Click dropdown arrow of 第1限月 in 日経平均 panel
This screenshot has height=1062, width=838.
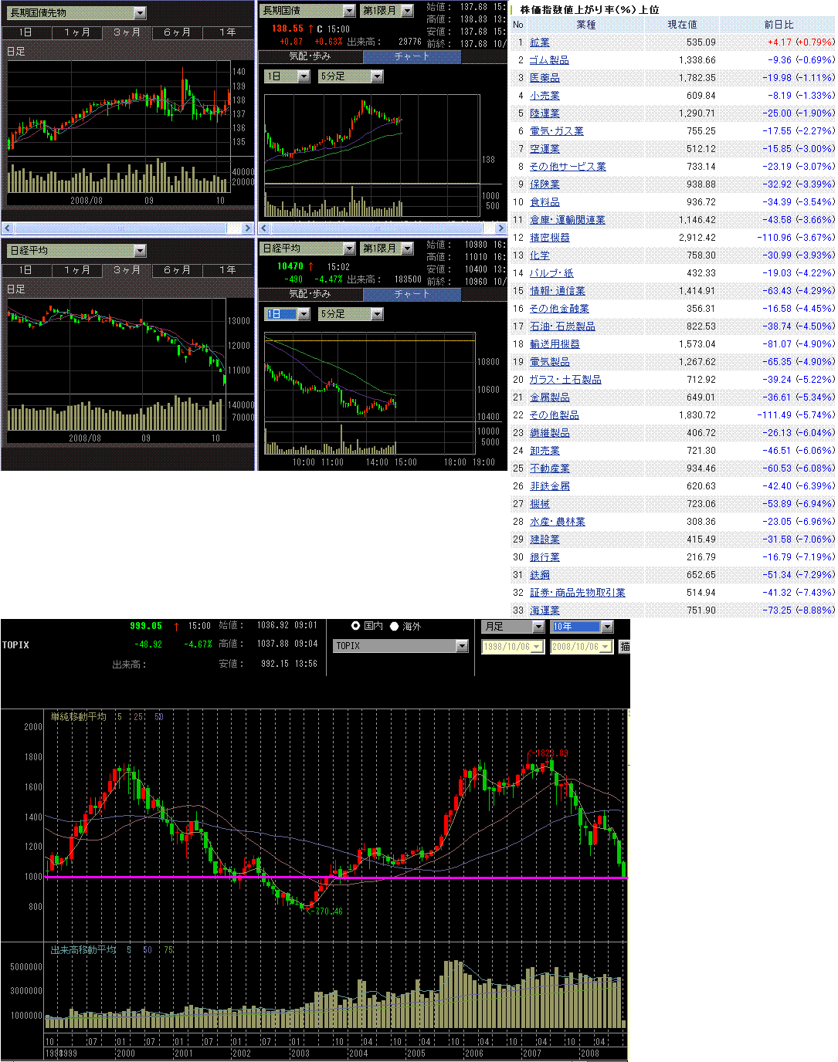(407, 249)
